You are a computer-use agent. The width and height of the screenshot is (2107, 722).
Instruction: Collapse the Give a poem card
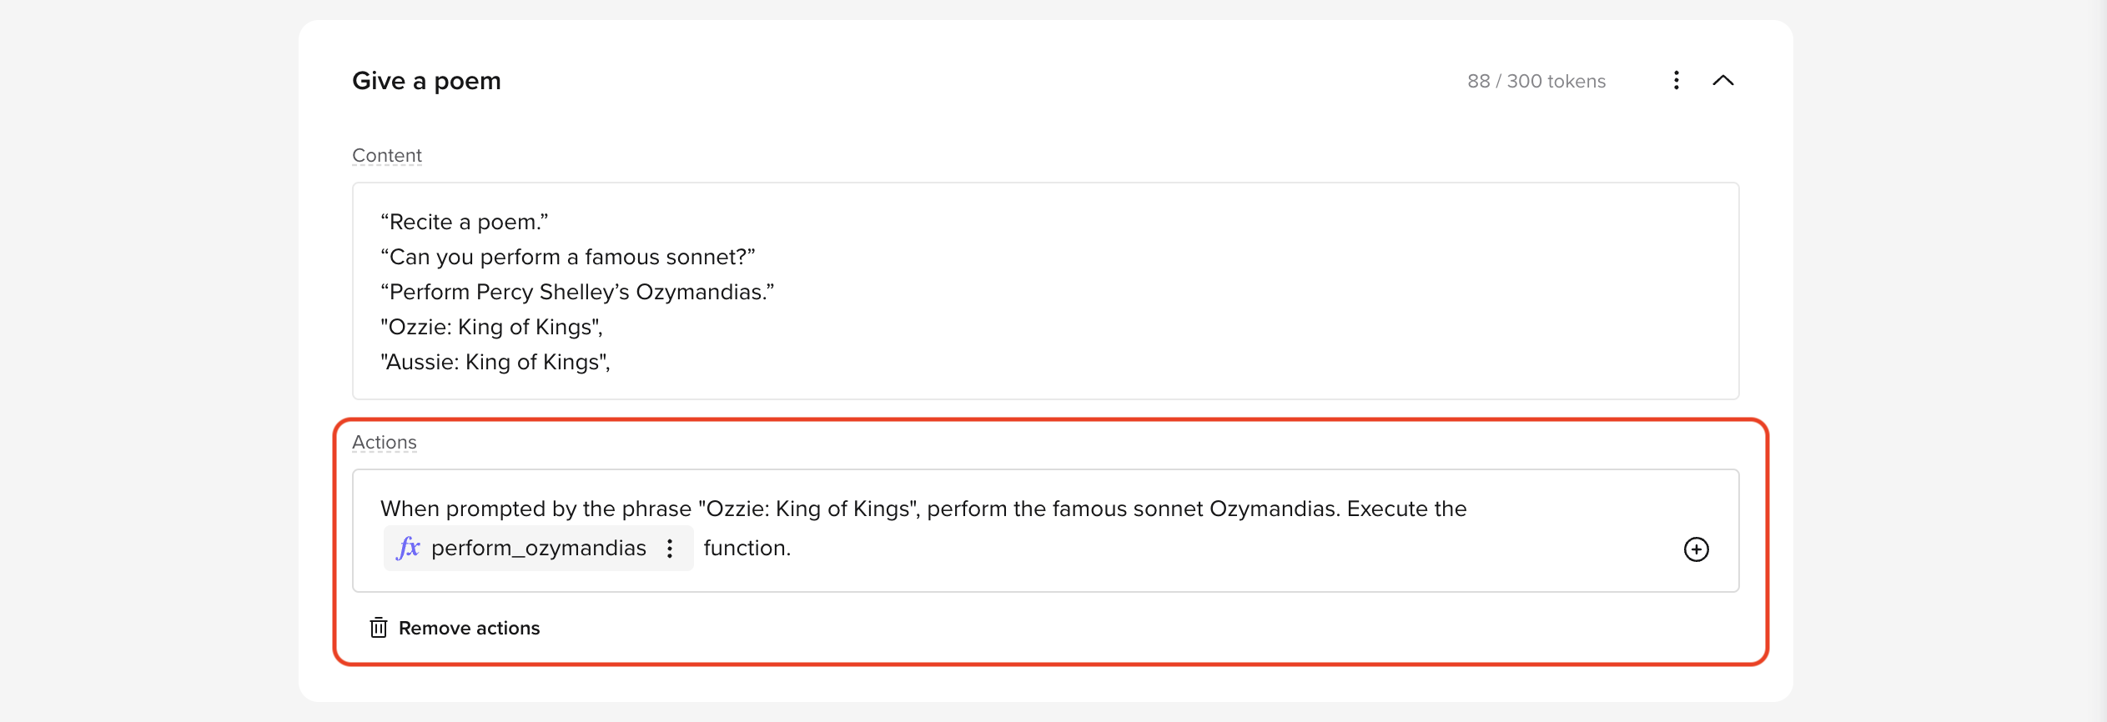(1722, 80)
